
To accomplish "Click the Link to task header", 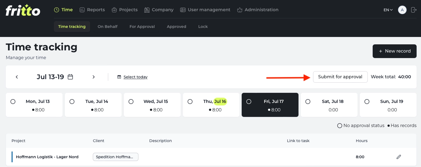I will [298, 141].
